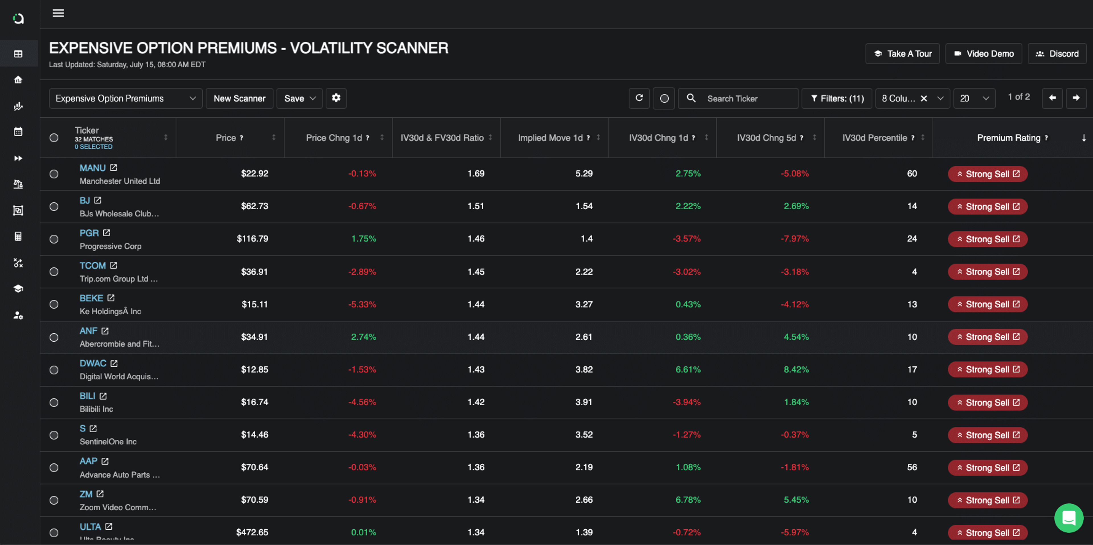
Task: Select the BEKE row radio button
Action: coord(54,305)
